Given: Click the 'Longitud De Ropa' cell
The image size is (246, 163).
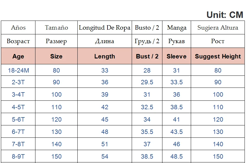Looking at the screenshot, I should tap(105, 28).
